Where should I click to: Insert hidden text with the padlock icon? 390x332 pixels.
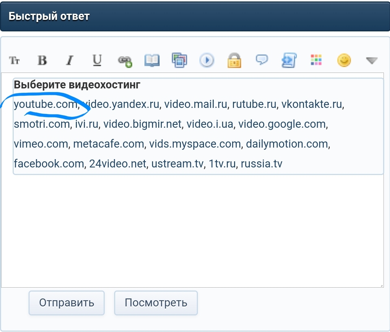point(234,60)
